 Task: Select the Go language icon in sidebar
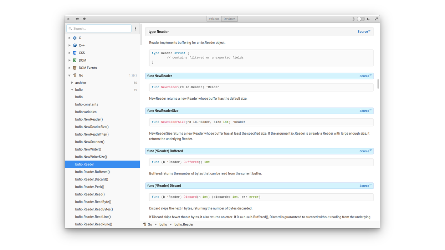click(x=75, y=75)
